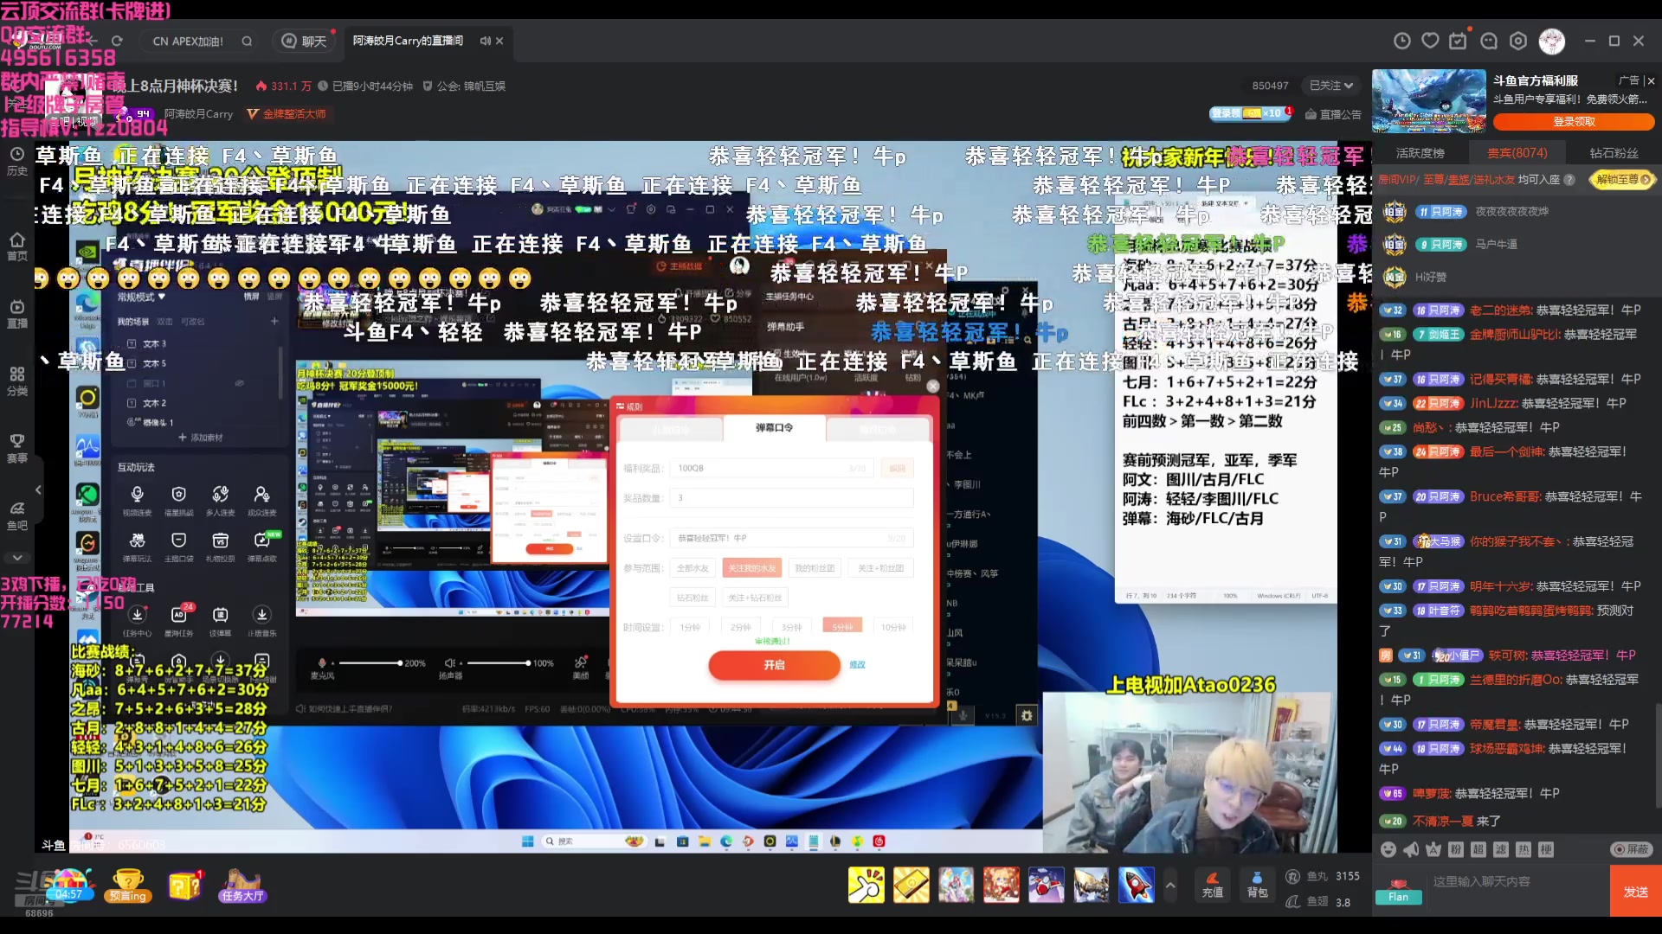Click 解锁至尊 unlock button
The height and width of the screenshot is (934, 1662).
click(1623, 180)
